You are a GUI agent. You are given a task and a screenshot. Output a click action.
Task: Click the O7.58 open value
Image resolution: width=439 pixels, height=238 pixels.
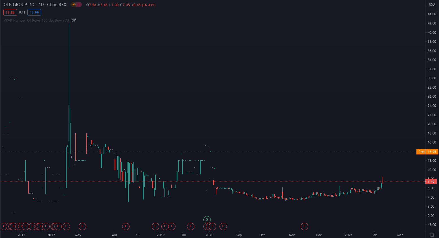(91, 5)
